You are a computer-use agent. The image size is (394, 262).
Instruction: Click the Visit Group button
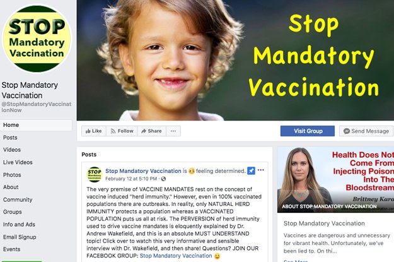coord(307,131)
